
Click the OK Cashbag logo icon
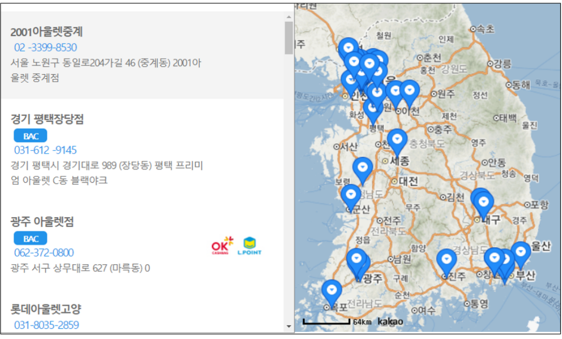click(222, 246)
